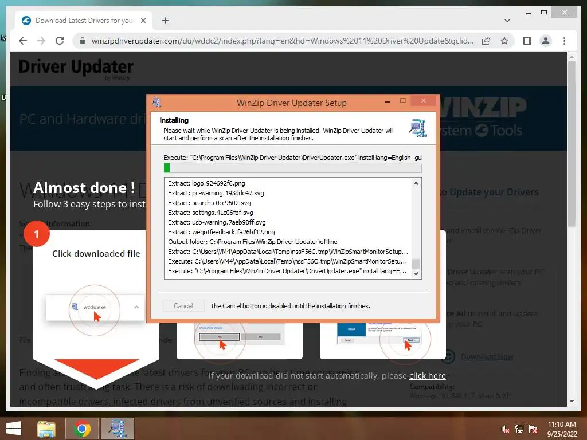
Task: Open Chrome's three-dot menu
Action: (564, 41)
